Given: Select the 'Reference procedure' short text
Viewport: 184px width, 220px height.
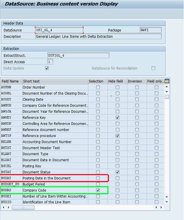Looking at the screenshot, I should [x=39, y=136].
